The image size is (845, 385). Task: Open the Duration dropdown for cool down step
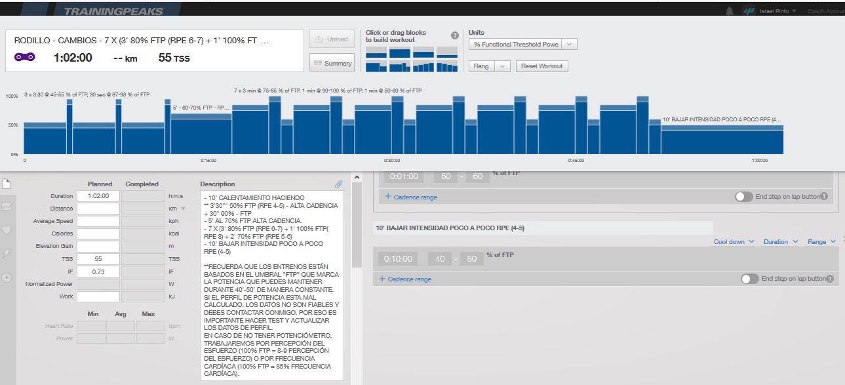[780, 241]
